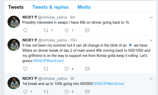Open #WSOPMainEvent hashtag in the 15m tweet

pos(48,61)
